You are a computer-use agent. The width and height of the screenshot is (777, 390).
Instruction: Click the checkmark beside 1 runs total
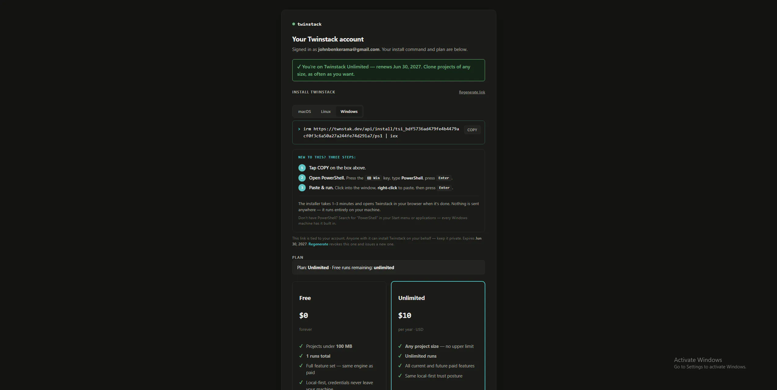[x=301, y=356]
